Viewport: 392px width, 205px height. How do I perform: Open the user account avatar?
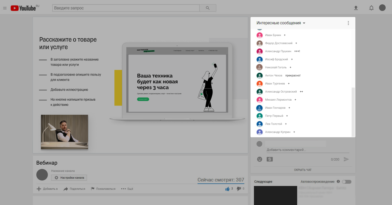point(382,8)
